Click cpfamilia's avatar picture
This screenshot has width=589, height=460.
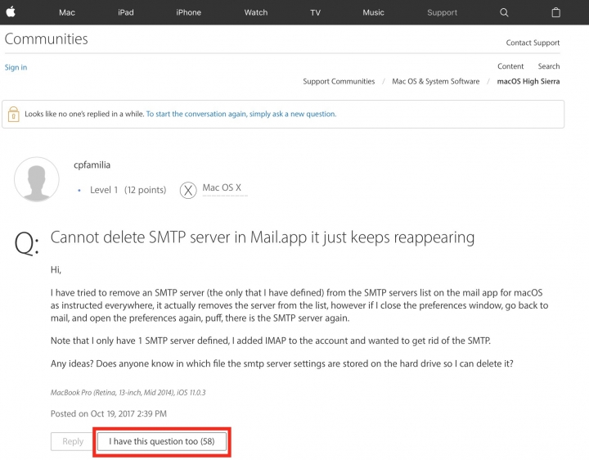tap(37, 179)
